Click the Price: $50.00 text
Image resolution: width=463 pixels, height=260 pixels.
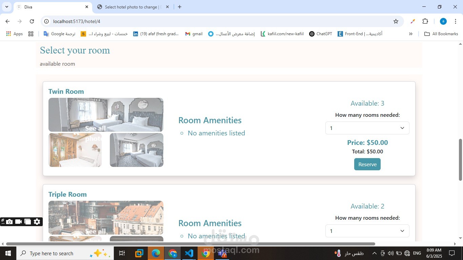(367, 143)
